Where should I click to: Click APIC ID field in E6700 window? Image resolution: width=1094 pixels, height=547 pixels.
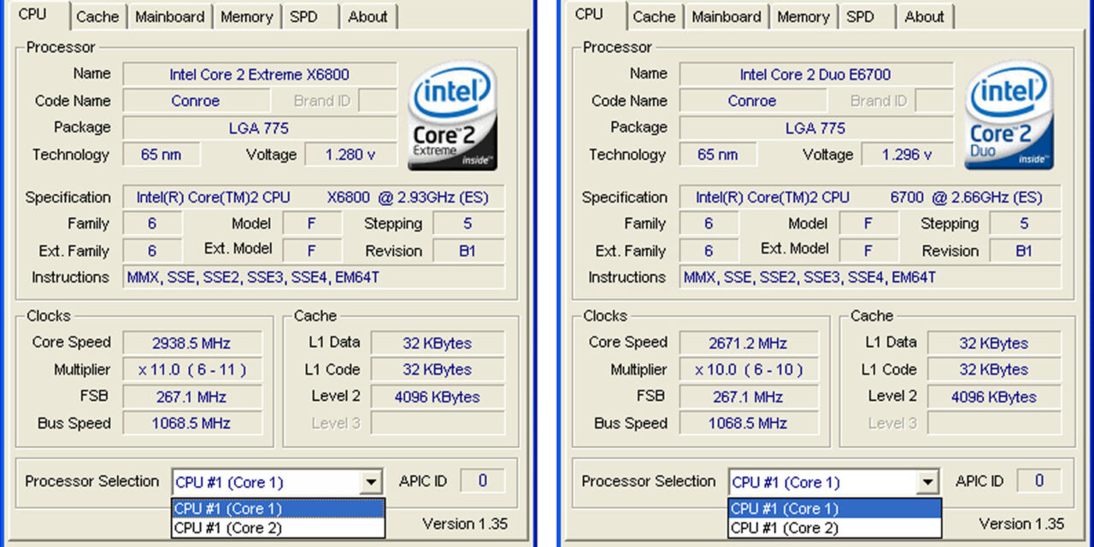1039,481
